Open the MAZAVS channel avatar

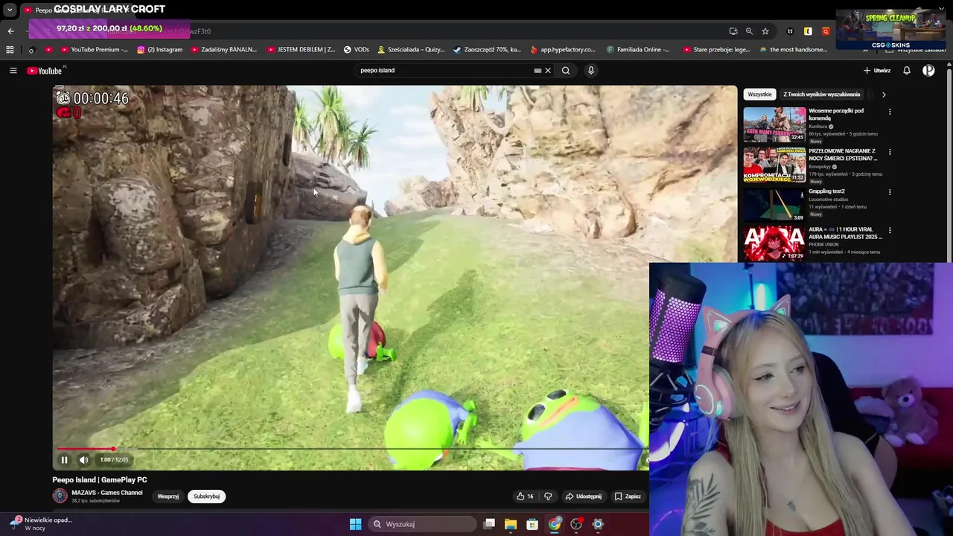click(x=60, y=496)
